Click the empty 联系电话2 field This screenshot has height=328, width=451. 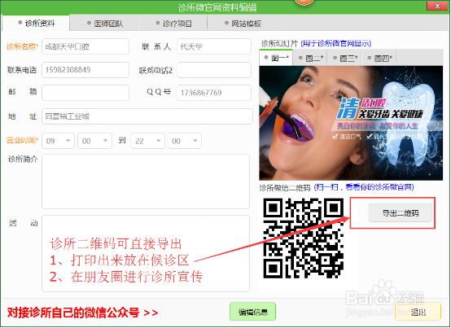[x=214, y=70]
